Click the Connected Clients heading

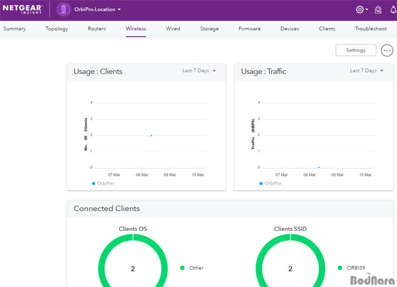point(107,208)
